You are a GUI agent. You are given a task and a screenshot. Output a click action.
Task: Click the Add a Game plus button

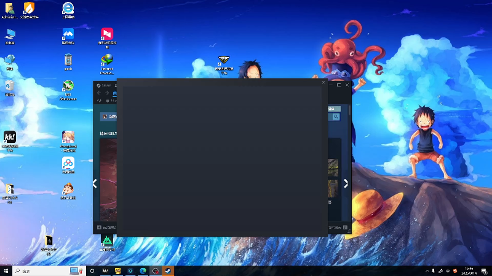tap(99, 228)
